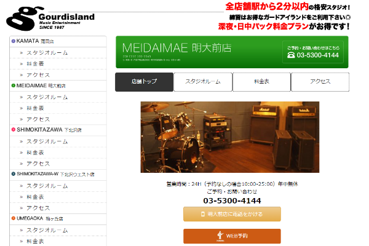This screenshot has width=369, height=246.
Task: Open スタジオルーム under KAMATA
Action: coord(58,53)
